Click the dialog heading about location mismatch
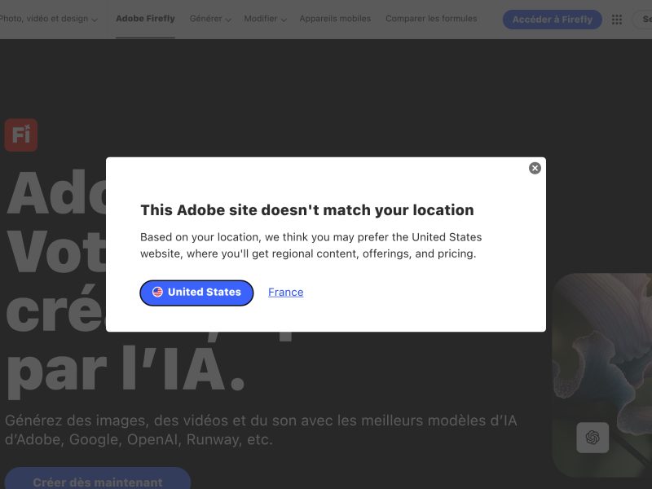 point(306,210)
